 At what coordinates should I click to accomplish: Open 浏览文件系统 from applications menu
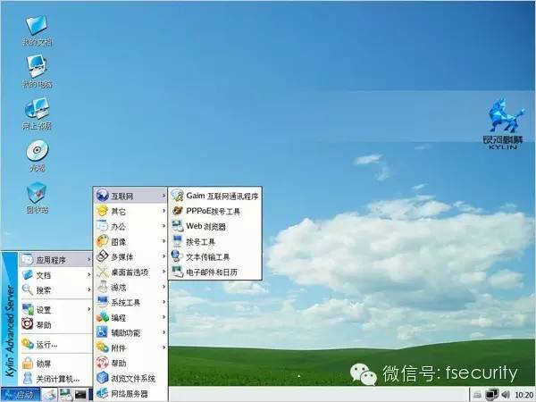[130, 378]
